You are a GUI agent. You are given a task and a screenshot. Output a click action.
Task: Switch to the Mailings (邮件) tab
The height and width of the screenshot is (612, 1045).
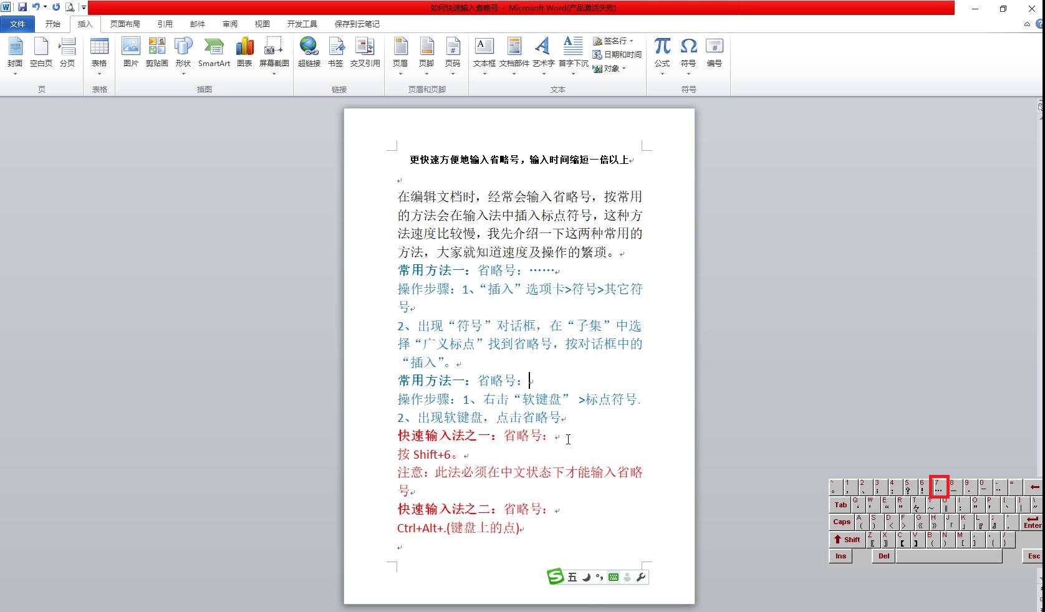tap(198, 24)
